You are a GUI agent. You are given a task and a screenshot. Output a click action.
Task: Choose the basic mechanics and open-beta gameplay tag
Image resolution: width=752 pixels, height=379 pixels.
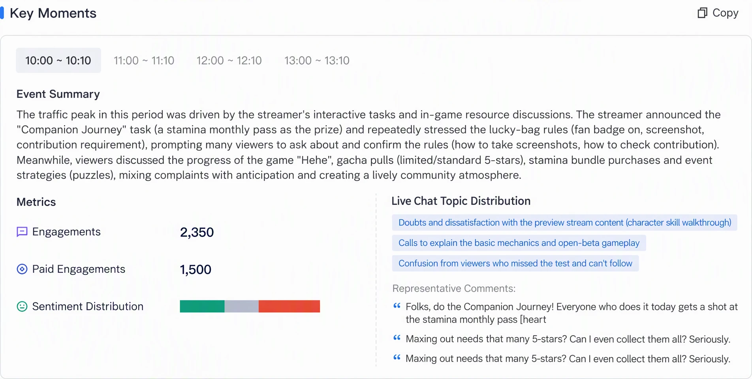coord(519,243)
